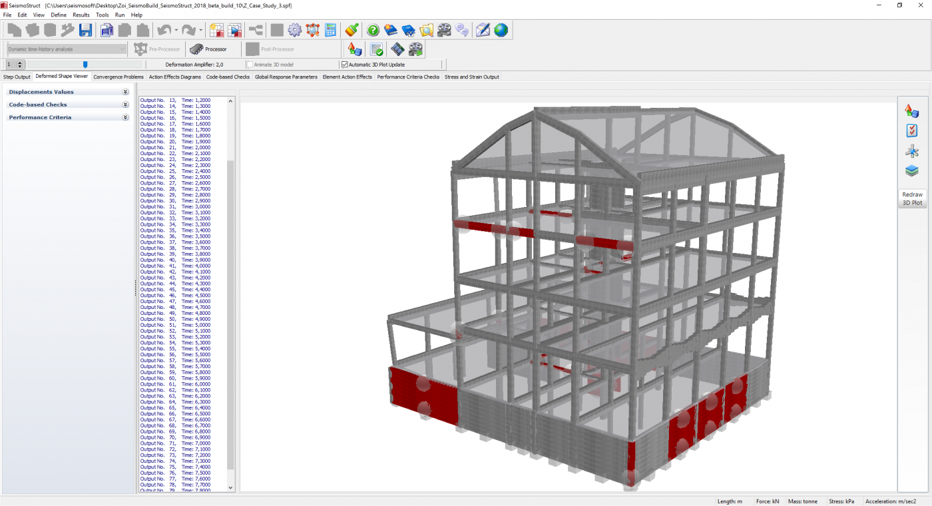Click the output step slider handle

point(85,65)
